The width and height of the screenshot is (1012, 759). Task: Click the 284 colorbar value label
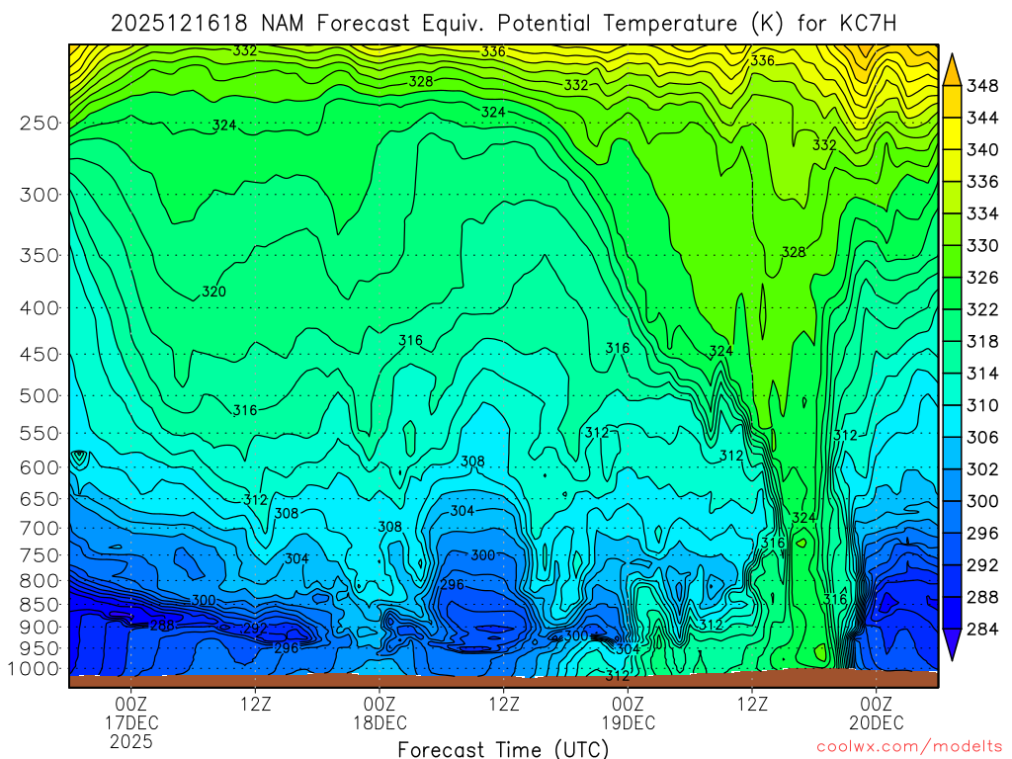tap(982, 629)
